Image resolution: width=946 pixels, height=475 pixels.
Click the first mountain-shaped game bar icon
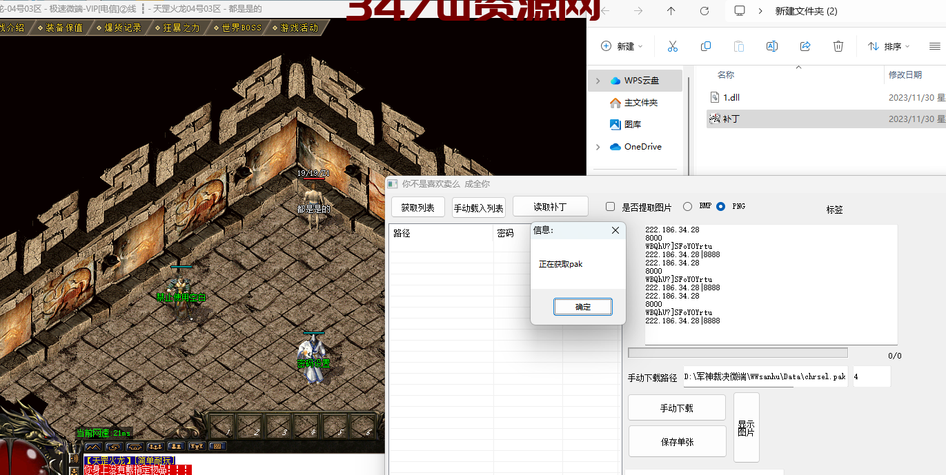(x=92, y=446)
